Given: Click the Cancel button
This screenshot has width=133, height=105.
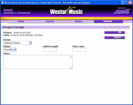Looking at the screenshot, I should click(114, 37).
